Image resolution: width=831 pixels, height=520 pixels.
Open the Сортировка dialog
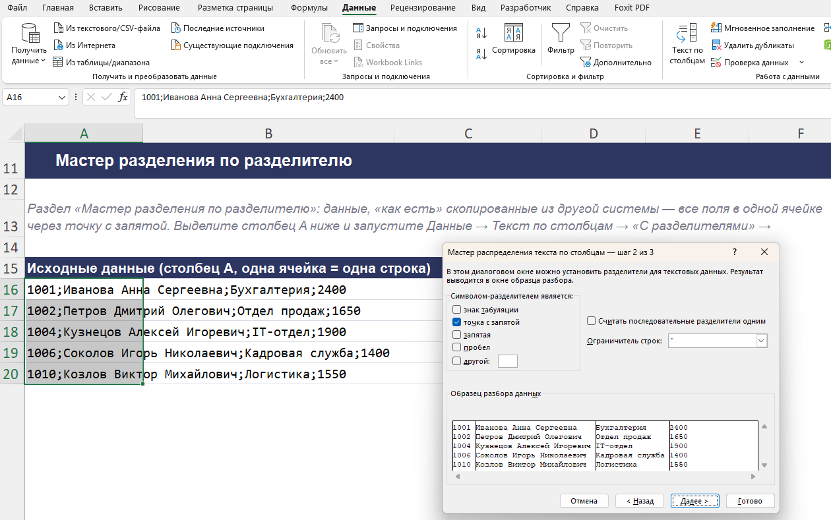click(x=514, y=40)
